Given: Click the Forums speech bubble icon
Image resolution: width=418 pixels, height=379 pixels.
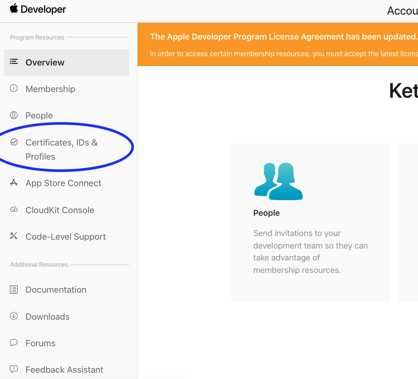Looking at the screenshot, I should [x=14, y=343].
